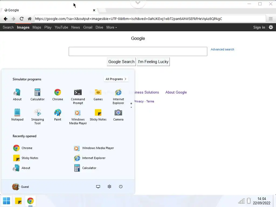The height and width of the screenshot is (207, 276).
Task: Select News in the Google bar
Action: point(75,27)
